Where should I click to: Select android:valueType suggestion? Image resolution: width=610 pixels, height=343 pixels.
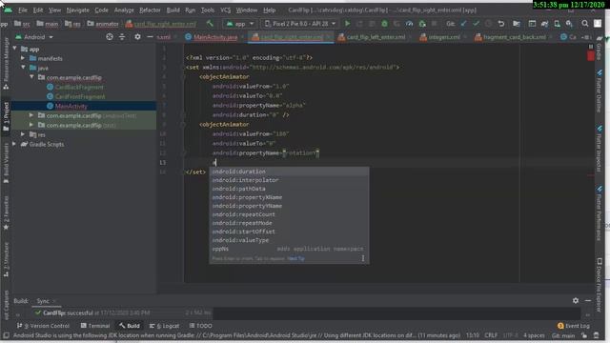pyautogui.click(x=289, y=240)
